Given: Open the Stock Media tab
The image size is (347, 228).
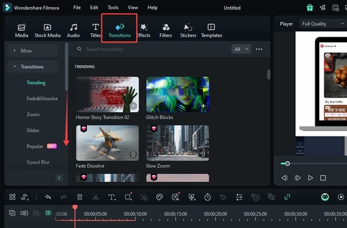Looking at the screenshot, I should coord(47,31).
